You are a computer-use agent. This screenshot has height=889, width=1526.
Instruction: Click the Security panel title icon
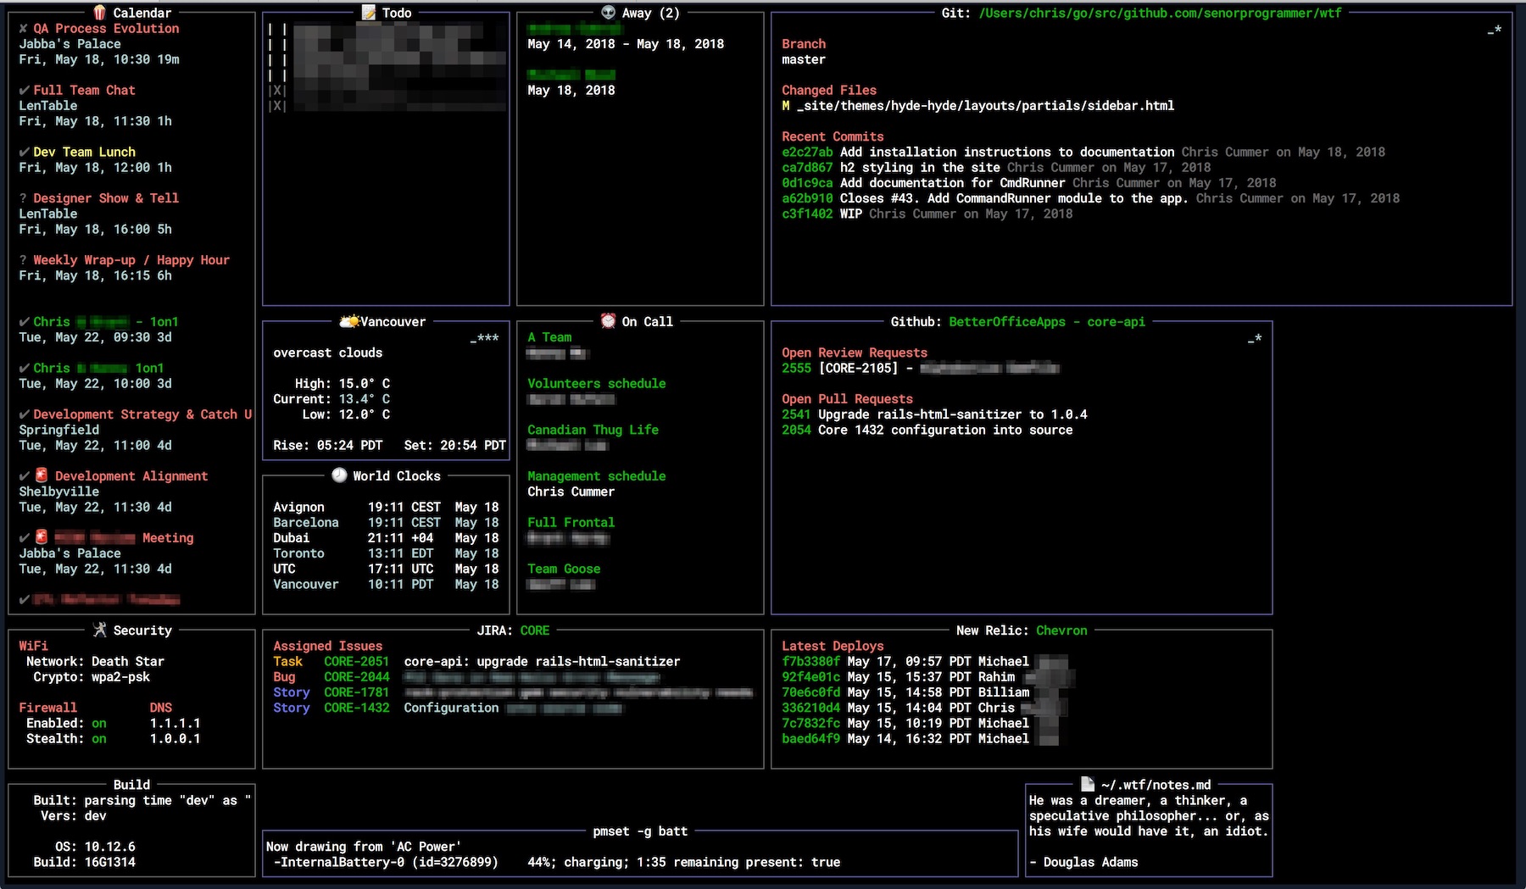[100, 630]
